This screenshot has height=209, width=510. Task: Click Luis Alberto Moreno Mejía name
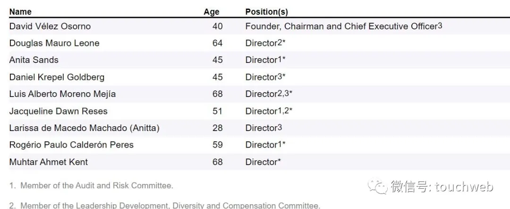coord(62,94)
